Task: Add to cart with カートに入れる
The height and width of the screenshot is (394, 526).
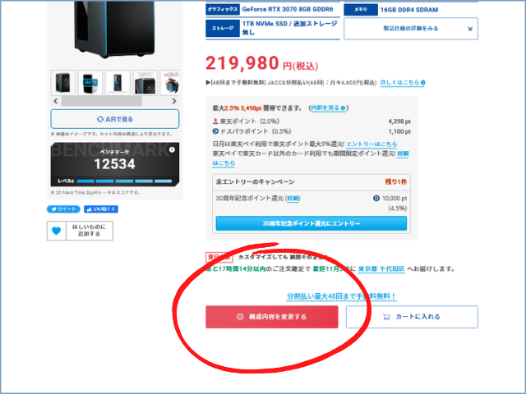Action: 412,317
